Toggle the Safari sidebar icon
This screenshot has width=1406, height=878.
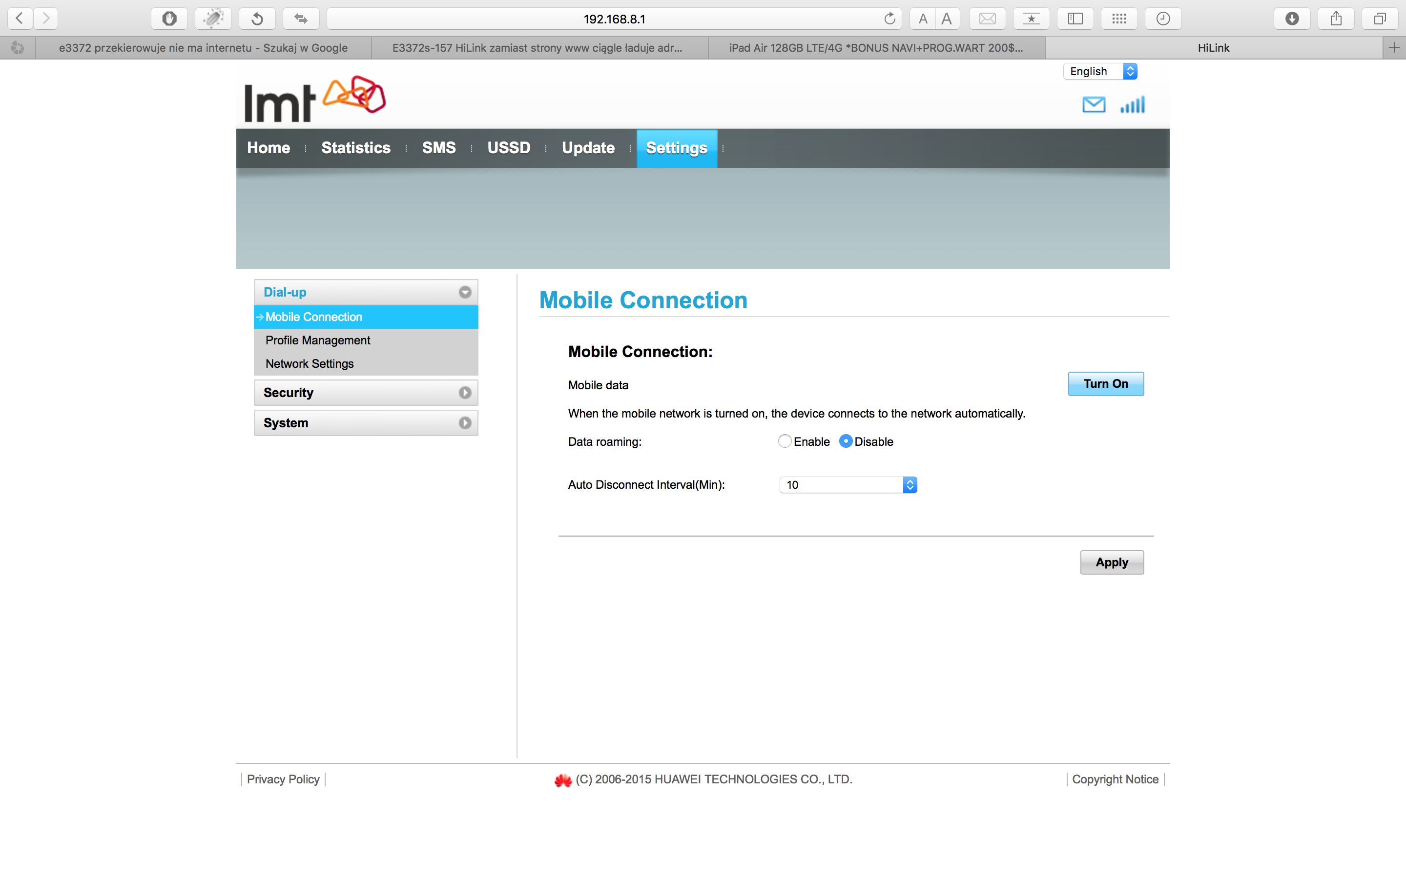(1075, 19)
